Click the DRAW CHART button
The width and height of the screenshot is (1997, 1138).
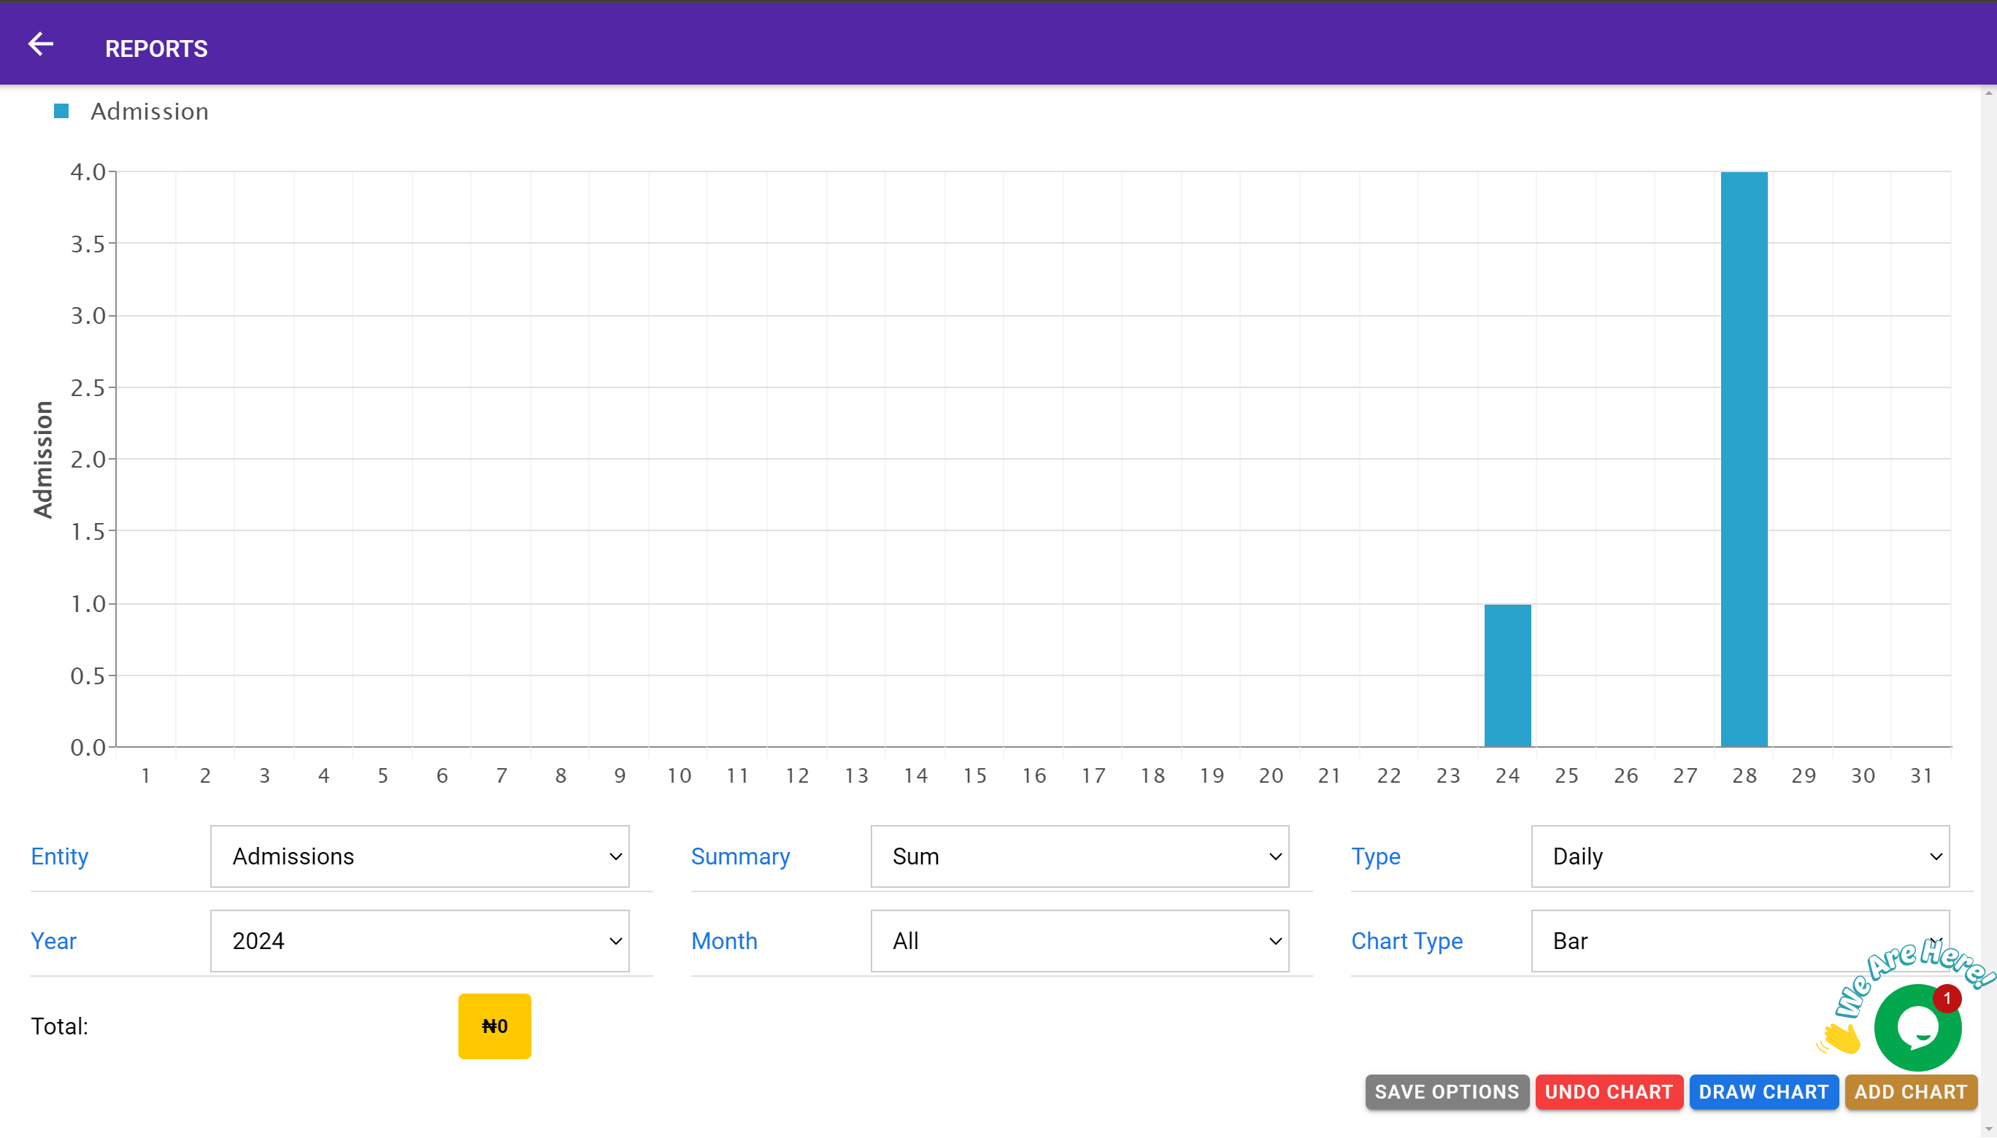coord(1763,1092)
